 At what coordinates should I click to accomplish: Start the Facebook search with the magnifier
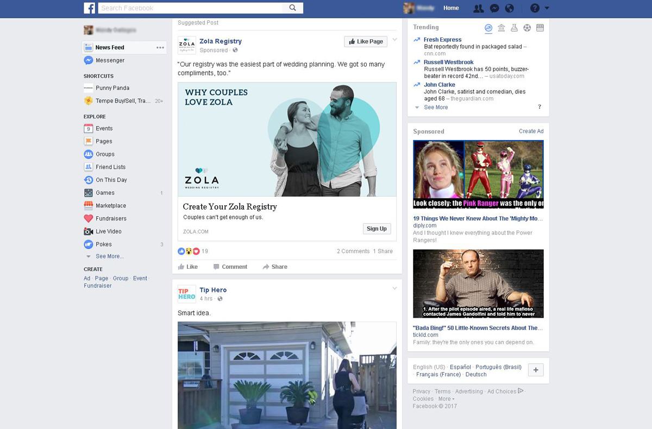click(292, 8)
